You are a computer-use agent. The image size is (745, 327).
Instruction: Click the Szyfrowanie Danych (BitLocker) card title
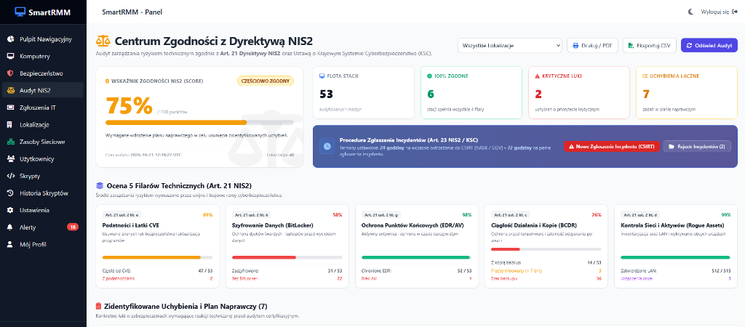[271, 225]
